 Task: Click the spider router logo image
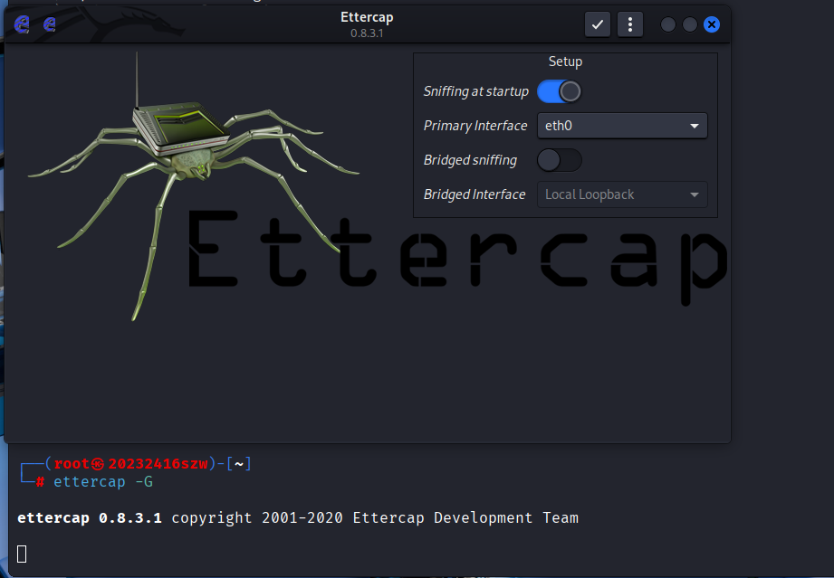click(194, 186)
